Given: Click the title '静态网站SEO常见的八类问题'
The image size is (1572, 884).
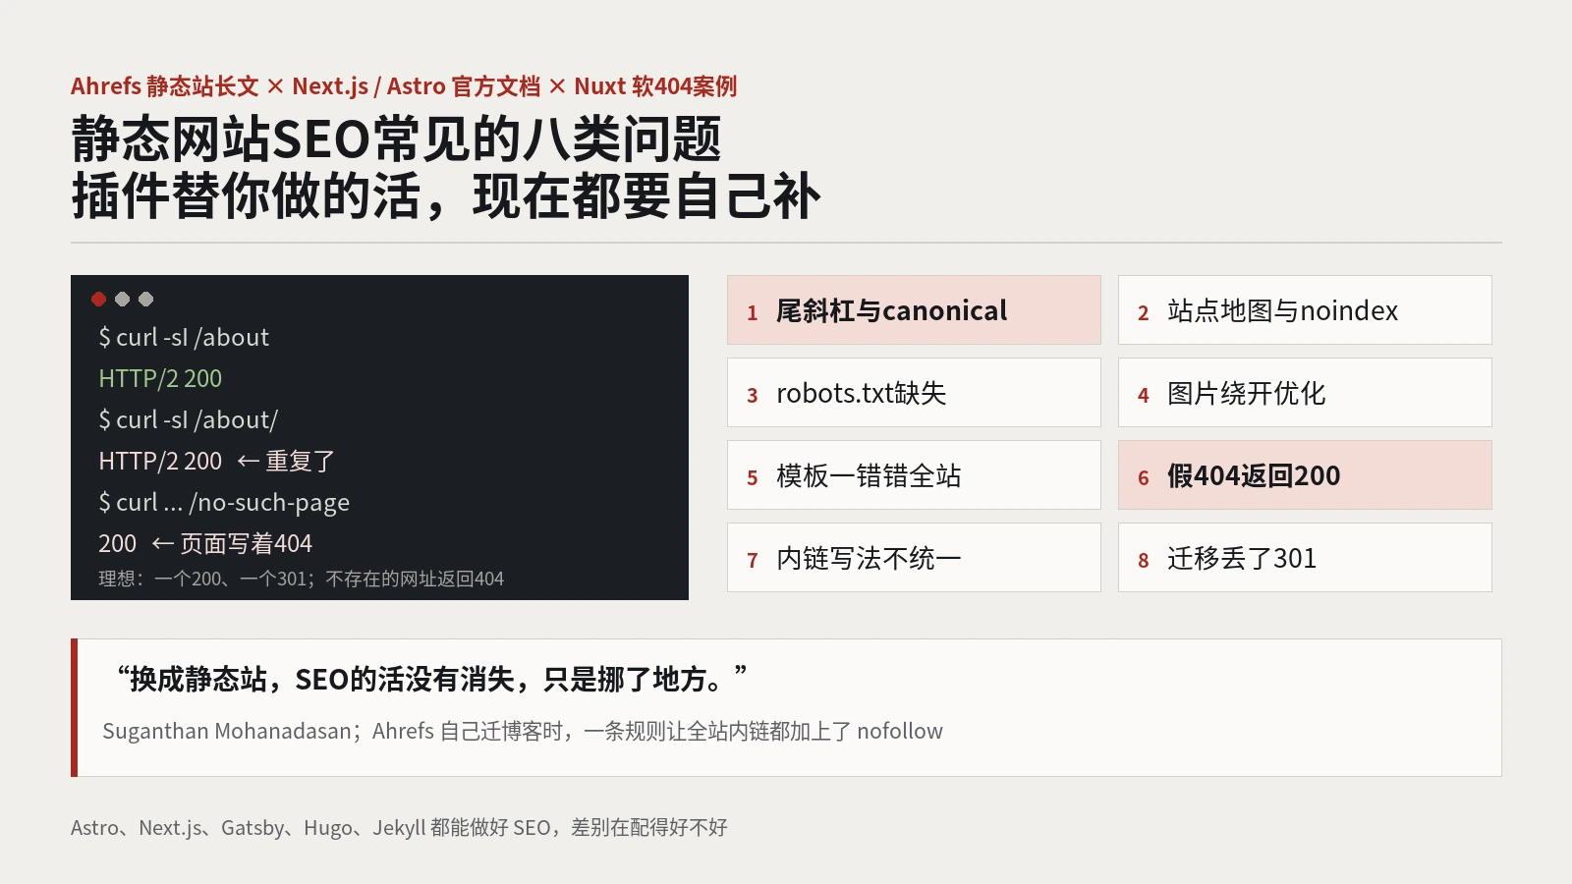Looking at the screenshot, I should 396,138.
